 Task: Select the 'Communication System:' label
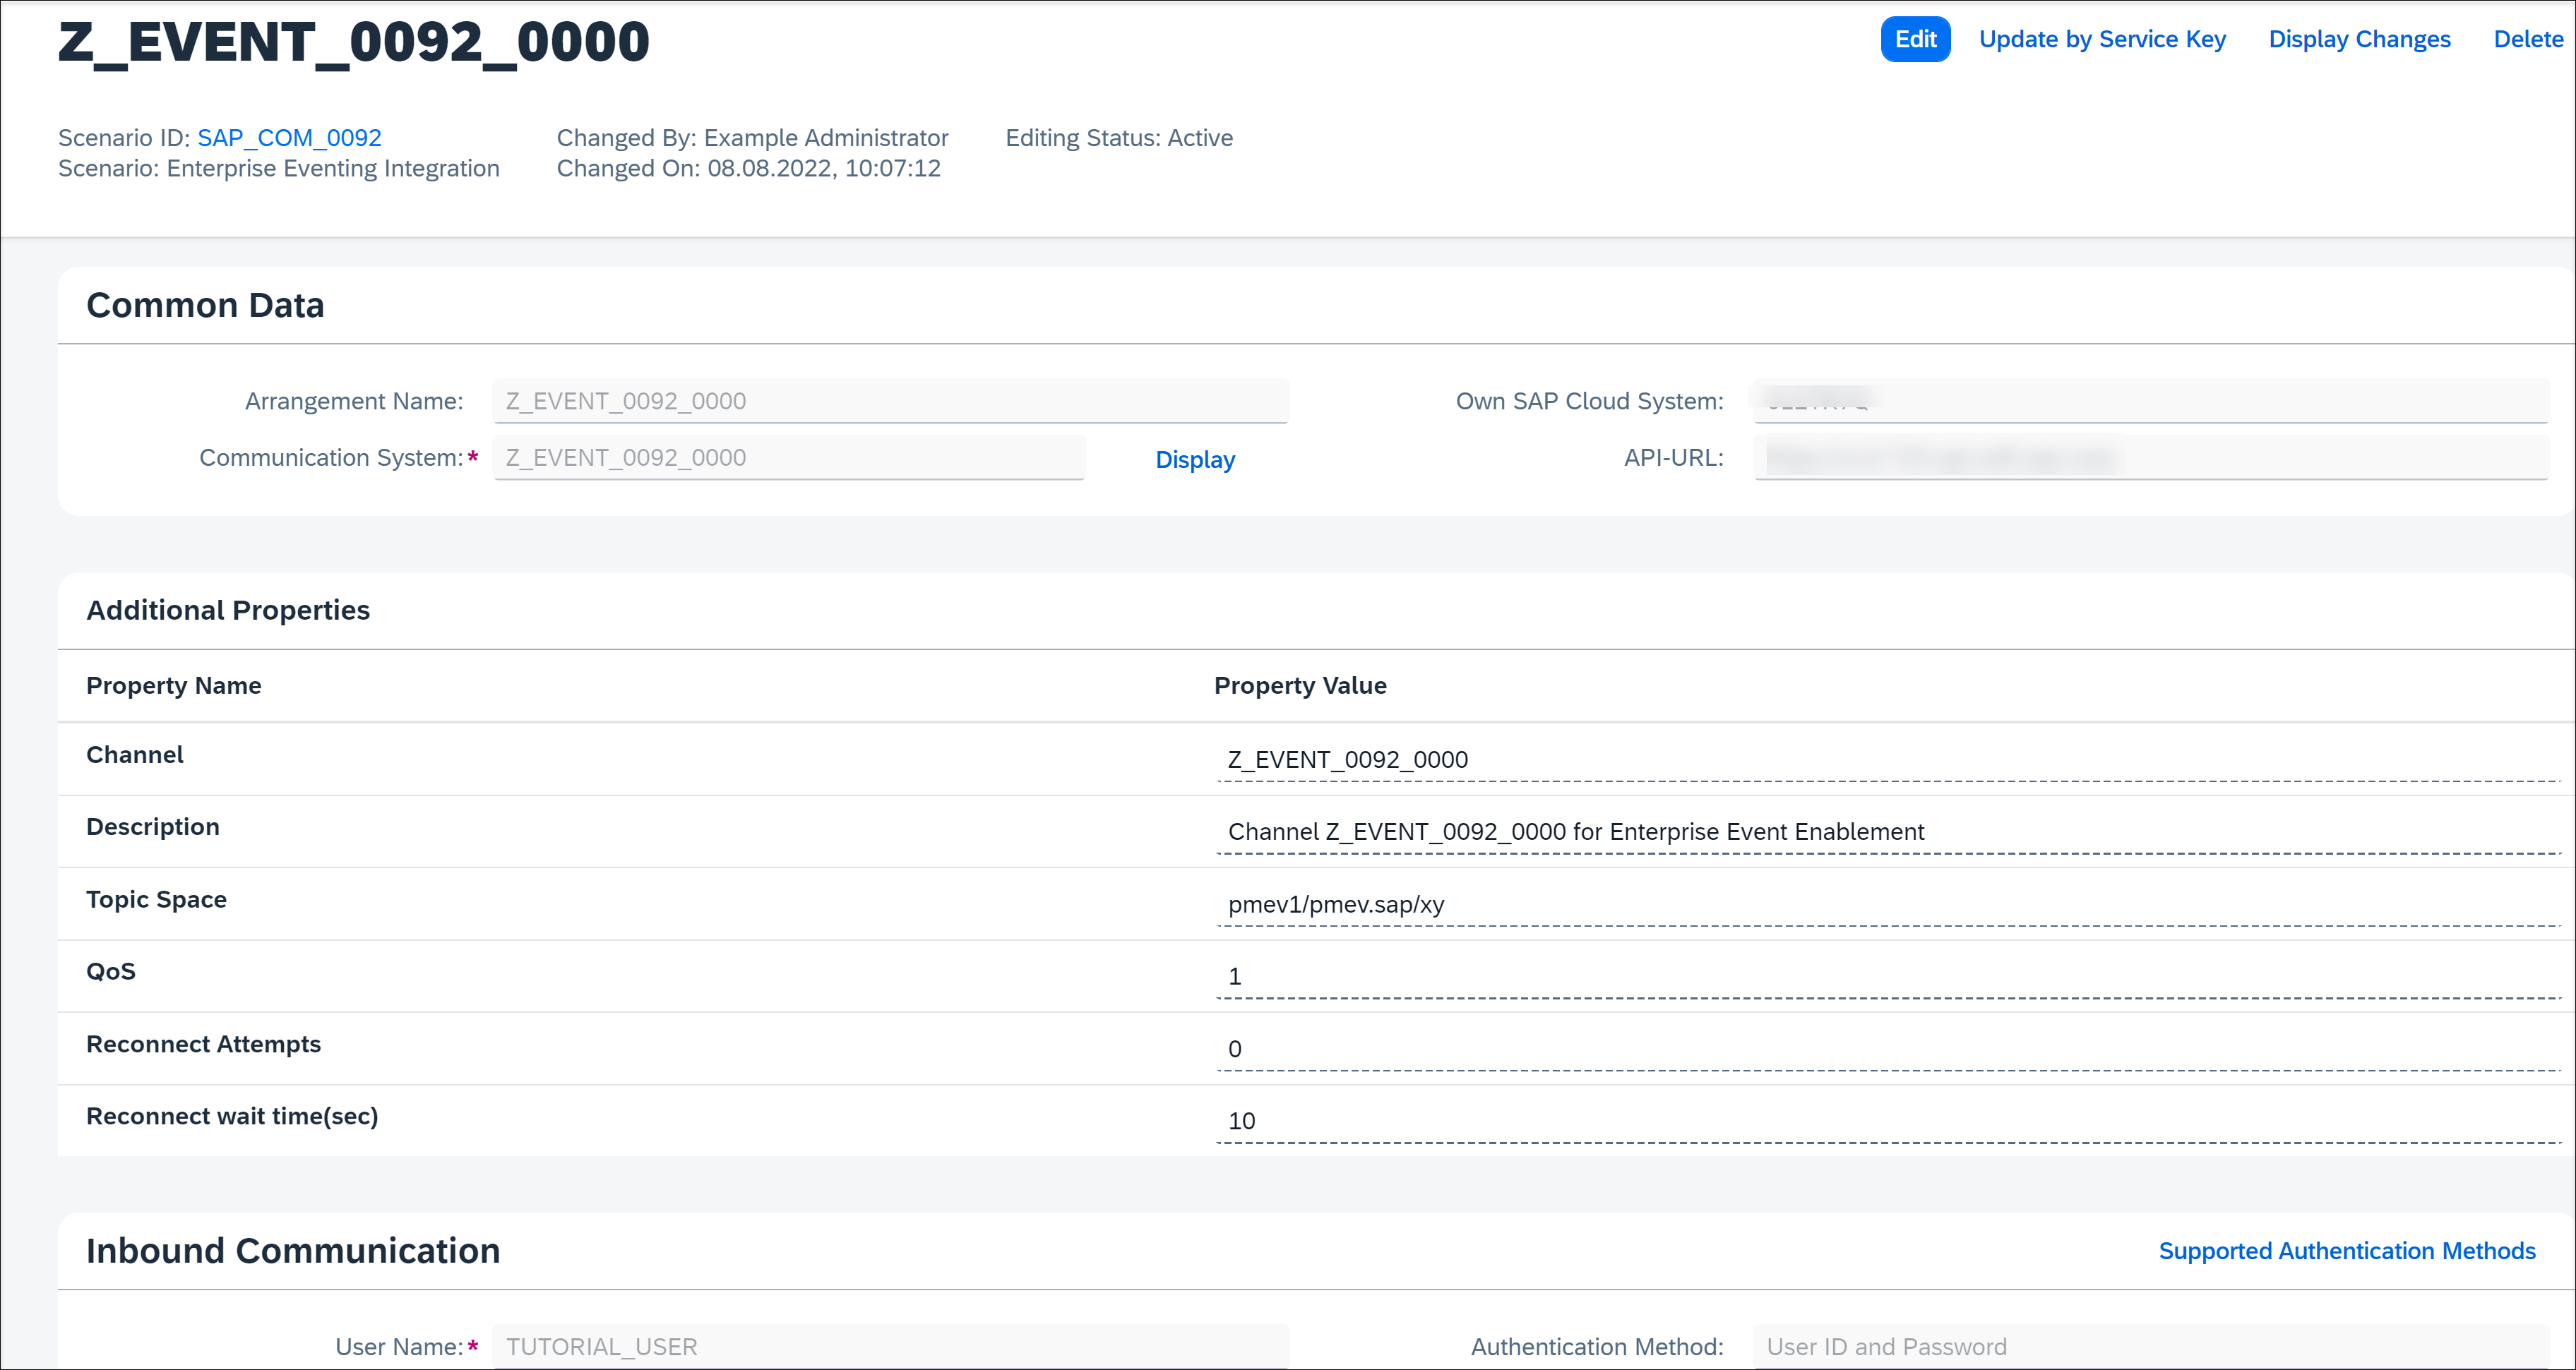pyautogui.click(x=331, y=457)
